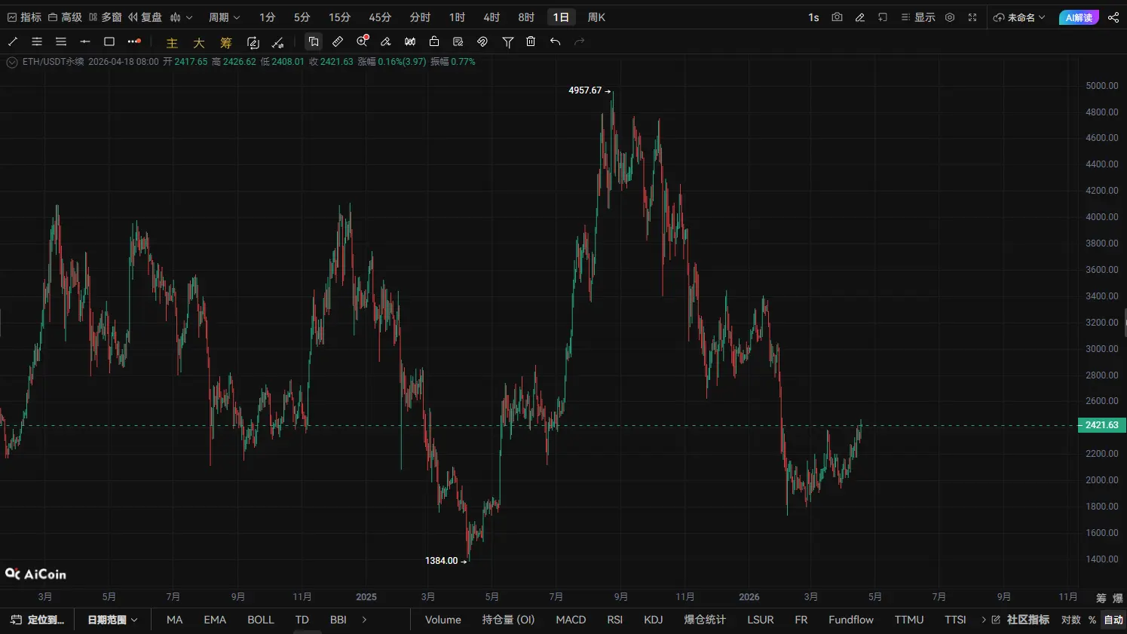
Task: Toggle the EMA indicator
Action: [215, 620]
